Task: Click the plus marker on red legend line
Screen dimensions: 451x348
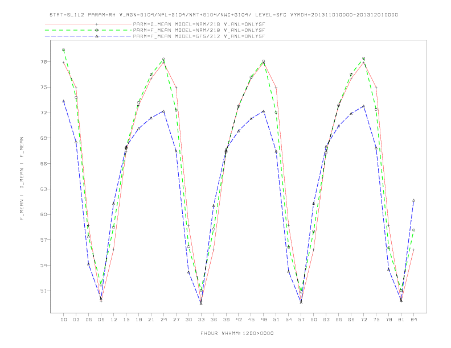Action: coord(97,24)
